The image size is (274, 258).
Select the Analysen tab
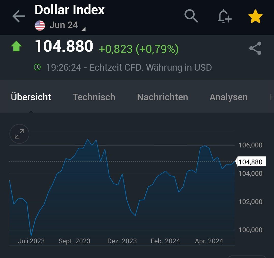pos(229,97)
